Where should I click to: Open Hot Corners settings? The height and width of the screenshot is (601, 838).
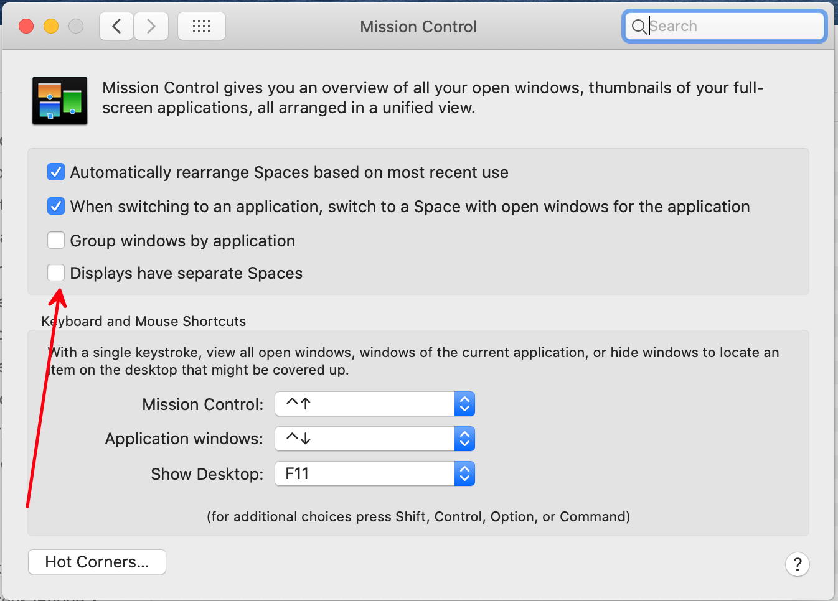click(x=97, y=562)
